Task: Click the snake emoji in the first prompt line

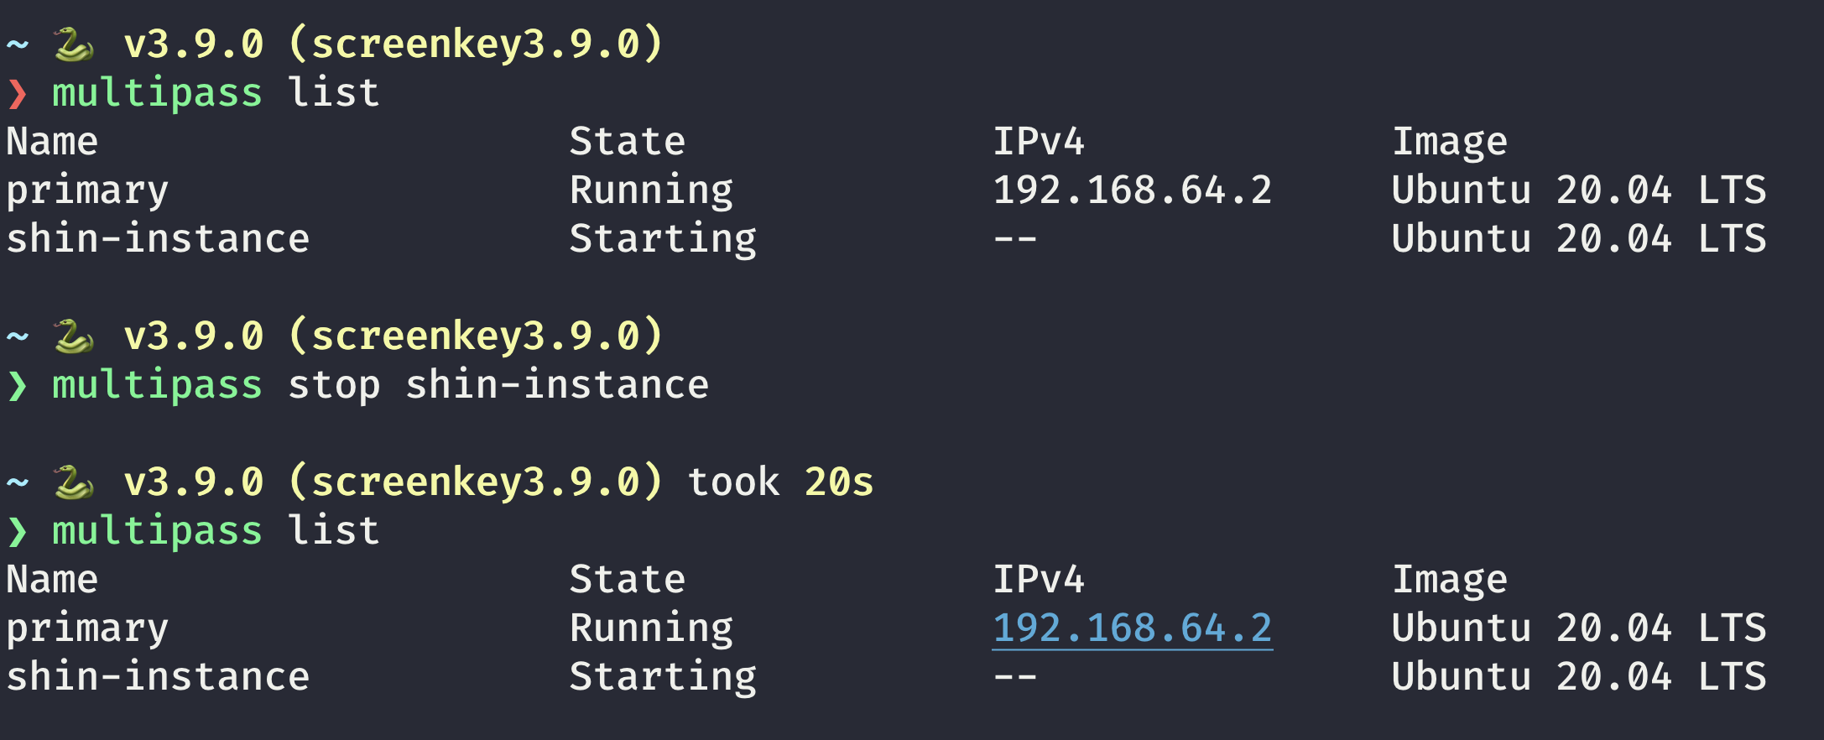Action: [x=74, y=44]
